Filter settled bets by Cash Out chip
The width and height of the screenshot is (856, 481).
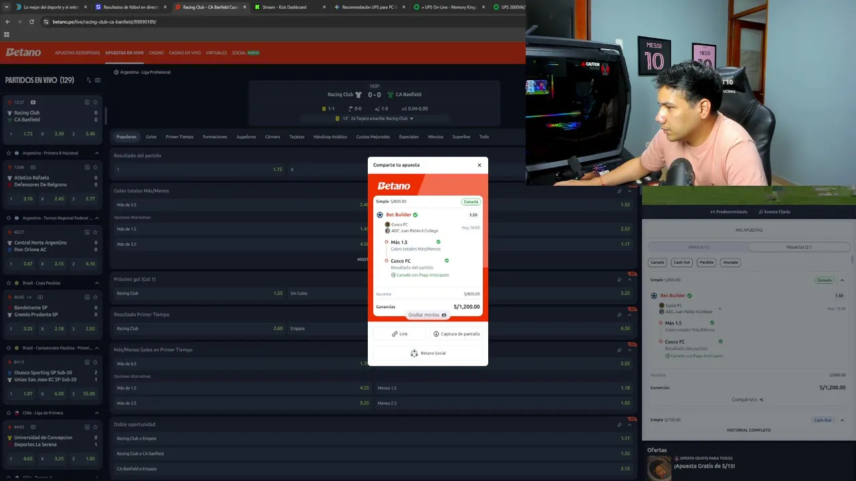point(681,263)
